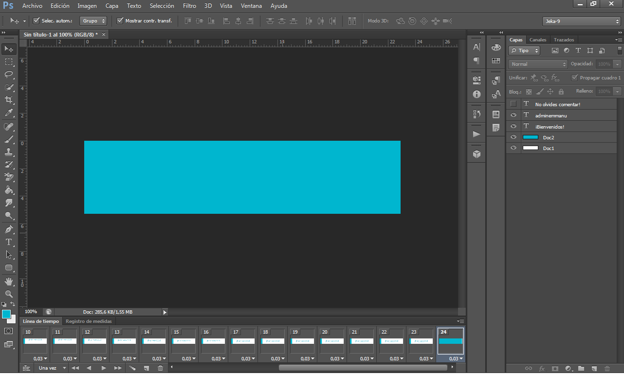
Task: Open the Character panel icon
Action: point(477,47)
